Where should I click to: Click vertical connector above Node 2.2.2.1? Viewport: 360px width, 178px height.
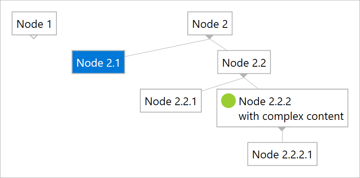282,136
